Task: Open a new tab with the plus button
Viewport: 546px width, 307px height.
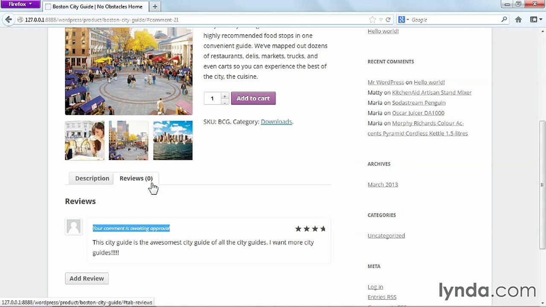Action: (x=155, y=6)
